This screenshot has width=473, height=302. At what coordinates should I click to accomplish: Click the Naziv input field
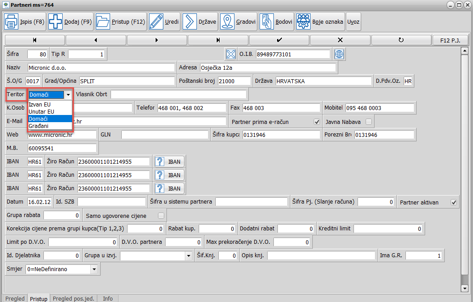tap(101, 68)
